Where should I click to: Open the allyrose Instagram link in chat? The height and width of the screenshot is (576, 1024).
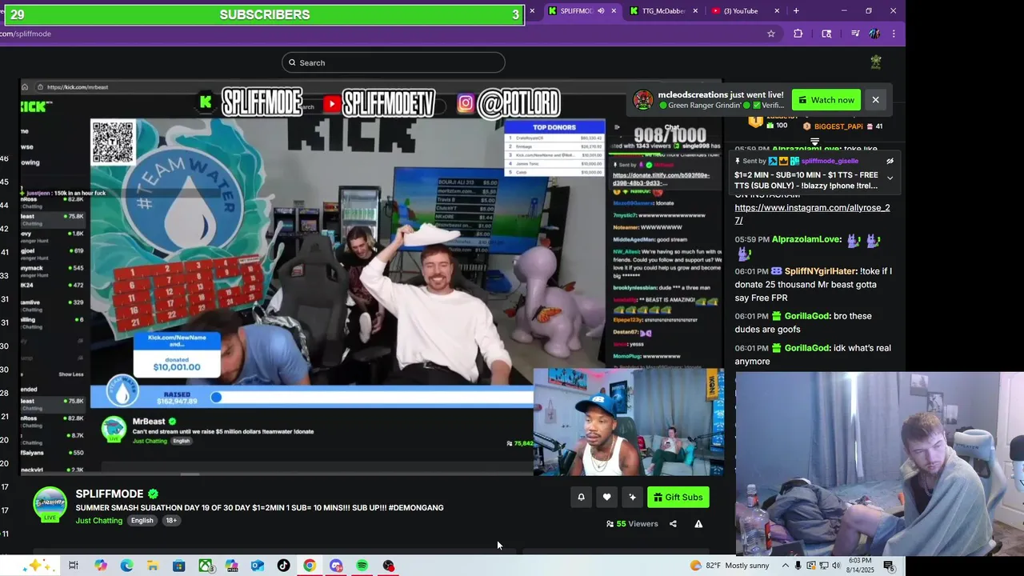pos(812,214)
